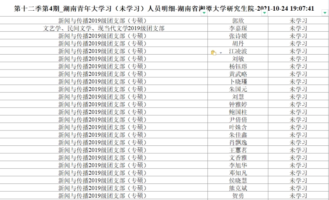Open the filter dropdown for the status column
The width and height of the screenshot is (329, 200).
[x=325, y=13]
